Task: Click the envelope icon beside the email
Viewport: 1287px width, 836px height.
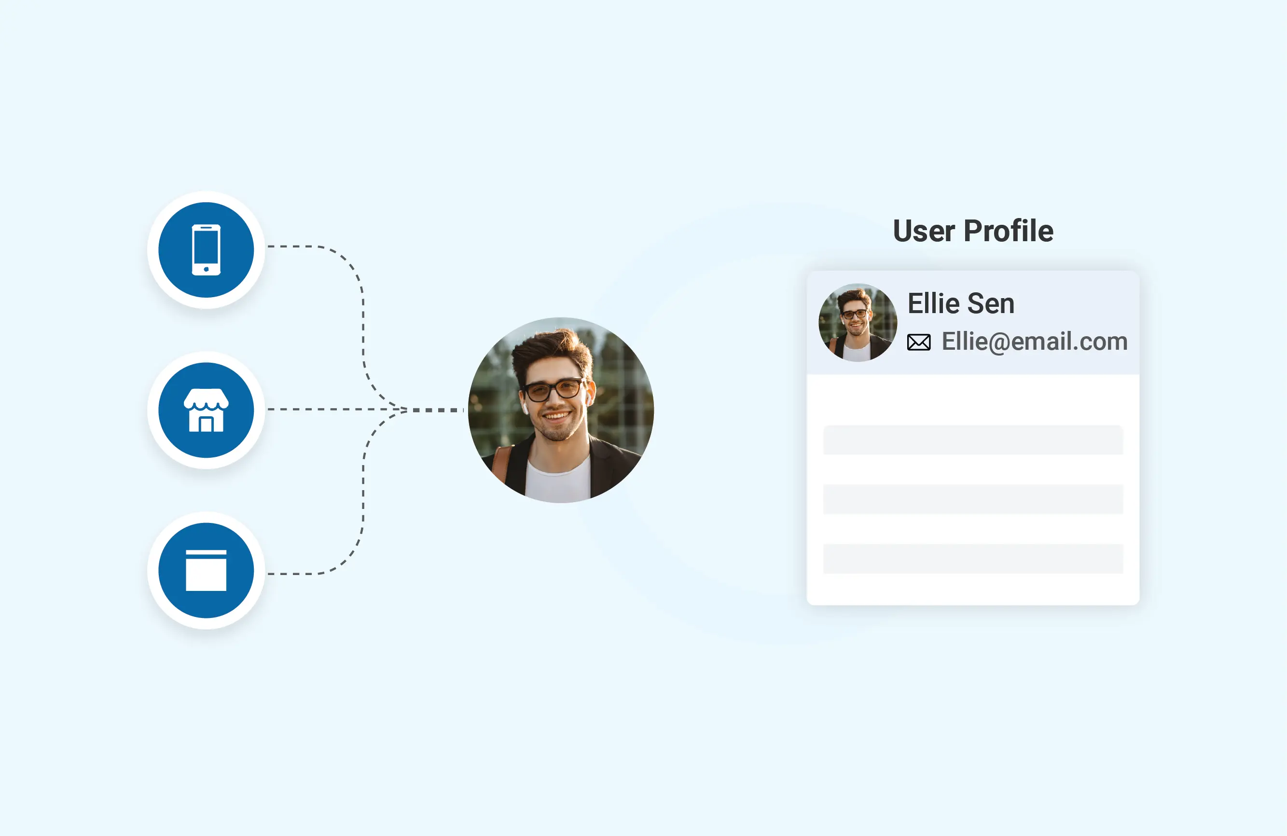Action: (918, 343)
